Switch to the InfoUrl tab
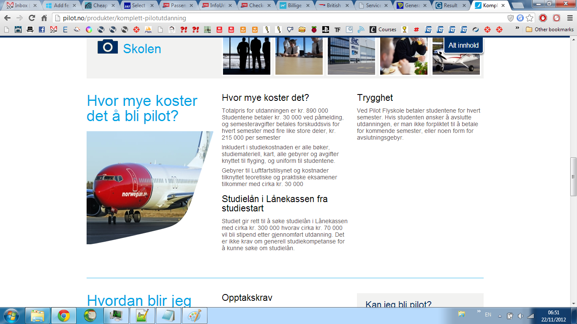This screenshot has width=577, height=324. (x=217, y=5)
